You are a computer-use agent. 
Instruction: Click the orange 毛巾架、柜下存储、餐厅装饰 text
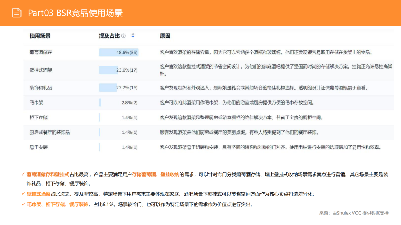tap(58, 205)
